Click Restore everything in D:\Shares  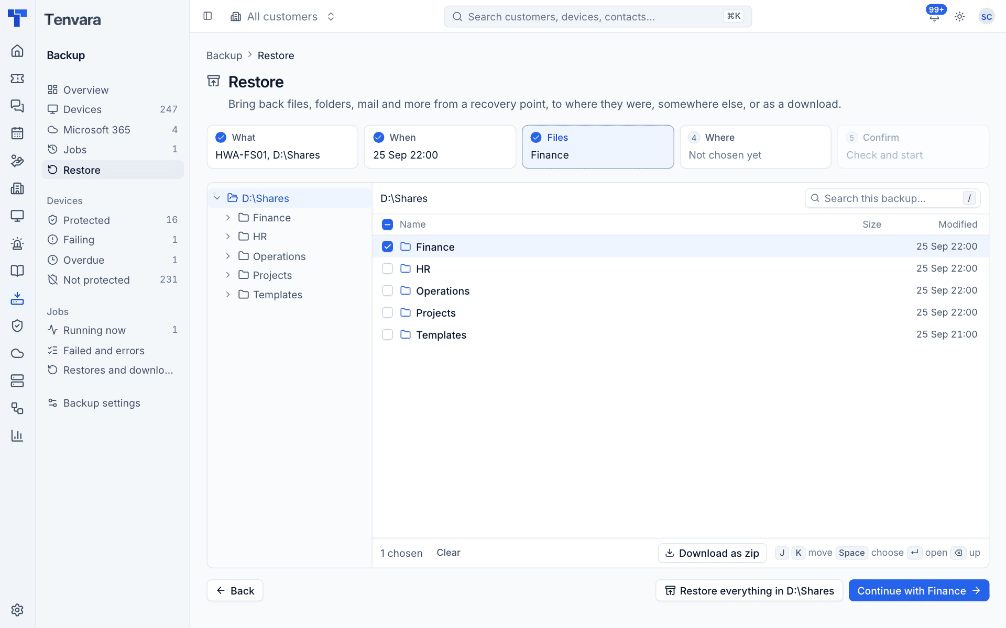749,591
